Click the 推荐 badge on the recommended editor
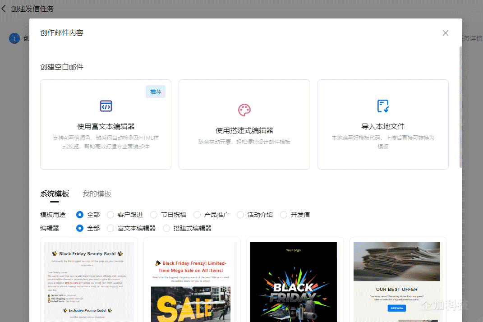This screenshot has width=483, height=322. [155, 92]
